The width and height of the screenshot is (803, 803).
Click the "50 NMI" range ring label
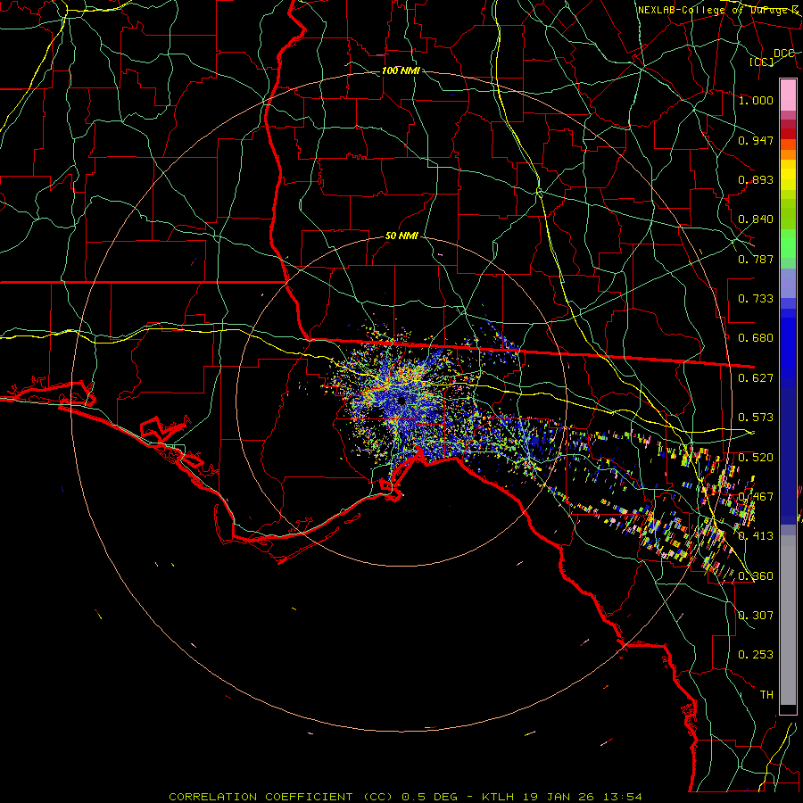tap(401, 236)
